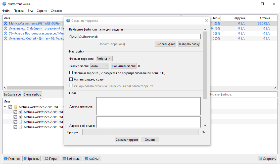Toggle checkbox of Matrica.Voskreshenie folder in file tree
The width and height of the screenshot is (280, 164).
tap(10, 107)
